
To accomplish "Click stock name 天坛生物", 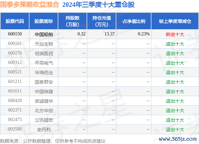I will point(44,44).
